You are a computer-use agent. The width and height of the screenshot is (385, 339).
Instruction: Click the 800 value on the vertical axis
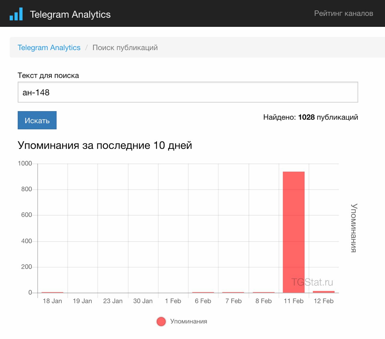tap(26, 189)
